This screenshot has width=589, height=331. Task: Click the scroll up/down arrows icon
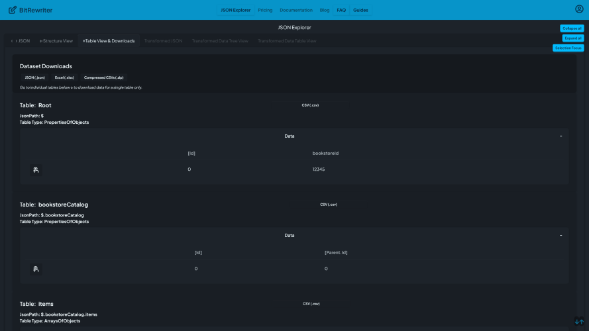tap(579, 321)
